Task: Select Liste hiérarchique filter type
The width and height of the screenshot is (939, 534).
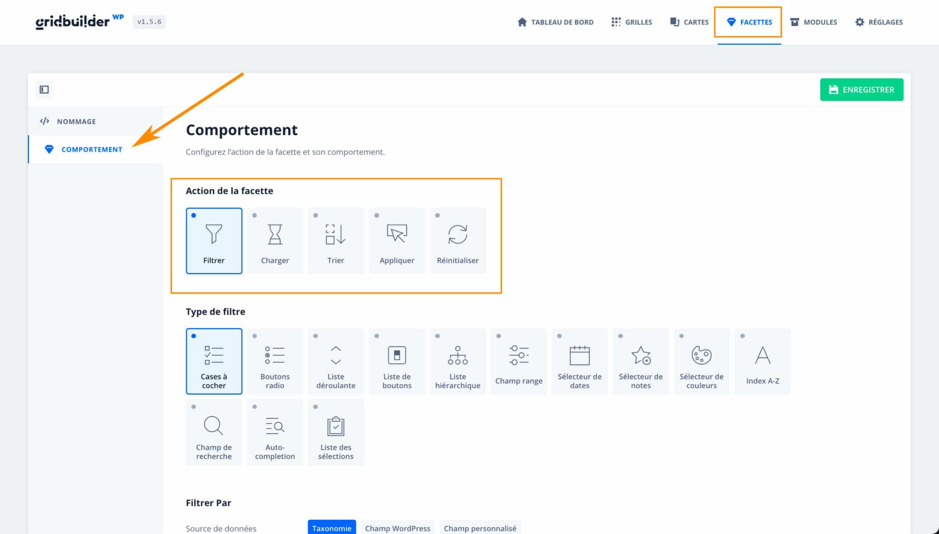Action: (458, 361)
